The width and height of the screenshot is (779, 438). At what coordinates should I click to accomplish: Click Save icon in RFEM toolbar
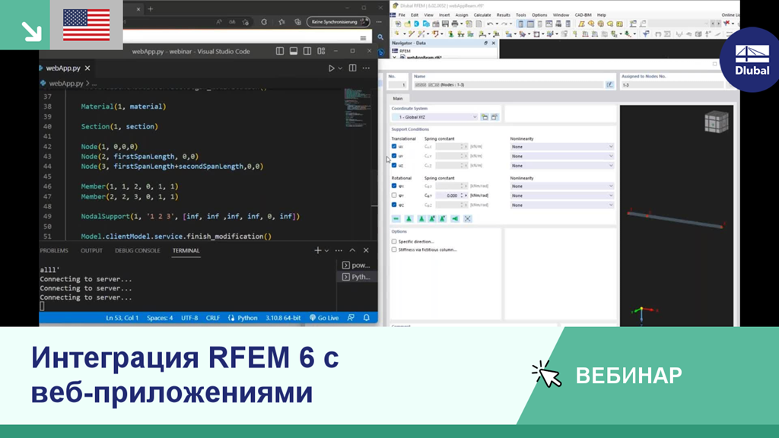445,24
